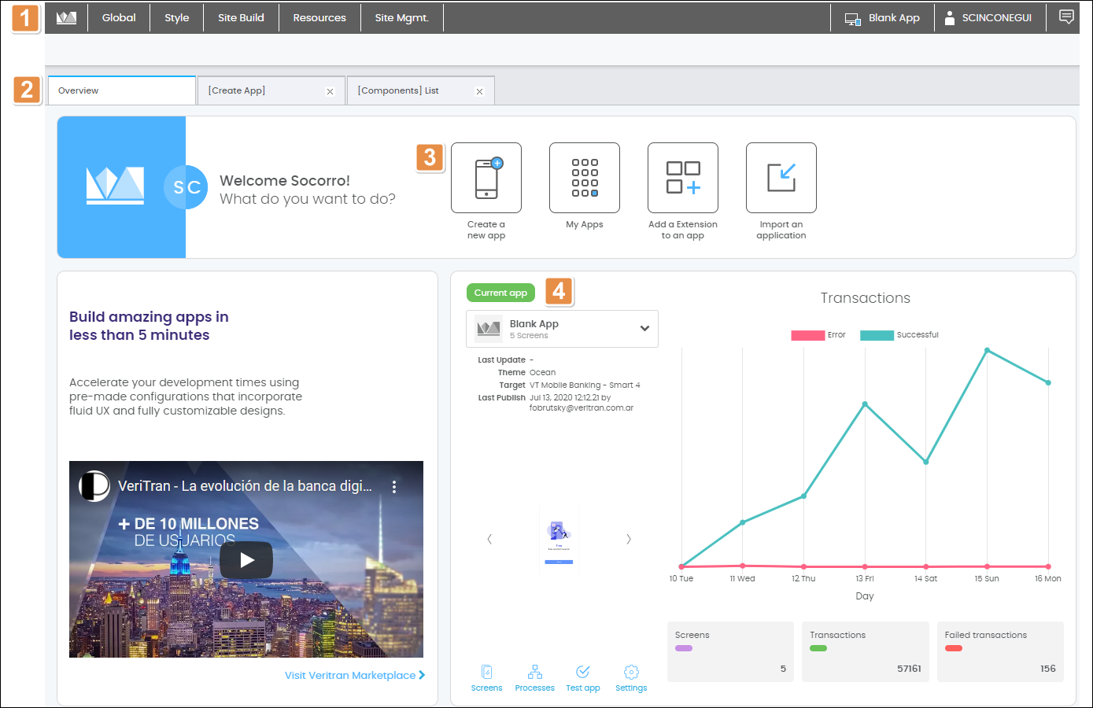Click the 'Build amazing apps in less than 5 minutes' heading

[149, 326]
